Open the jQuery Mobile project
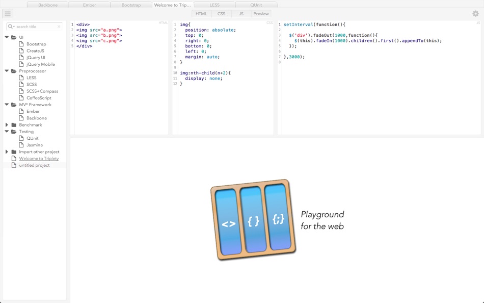The image size is (484, 303). (40, 64)
